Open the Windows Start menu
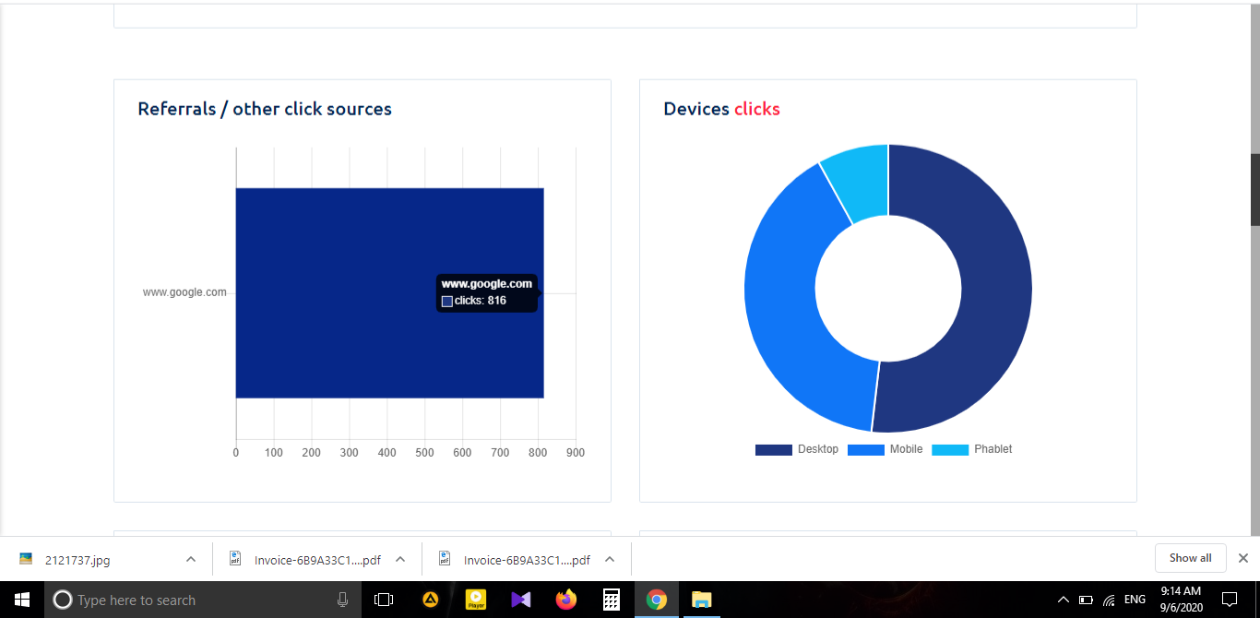This screenshot has height=618, width=1260. 22,600
